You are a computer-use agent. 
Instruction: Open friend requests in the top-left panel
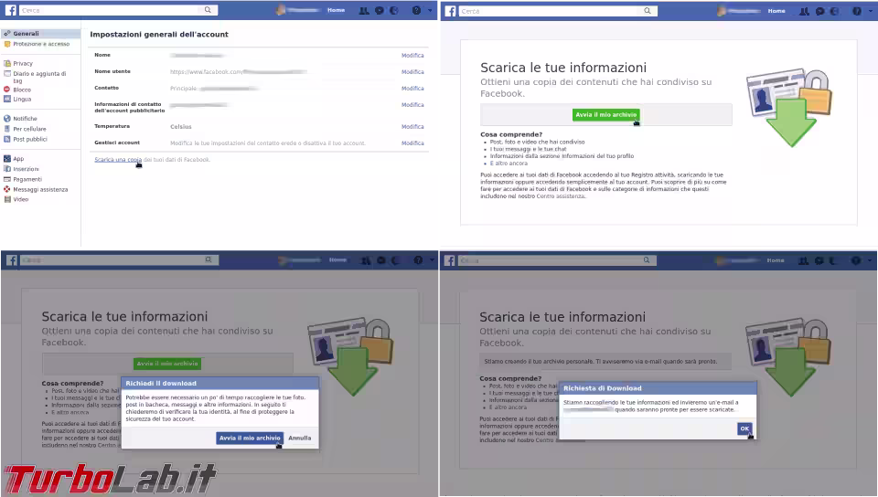(364, 10)
